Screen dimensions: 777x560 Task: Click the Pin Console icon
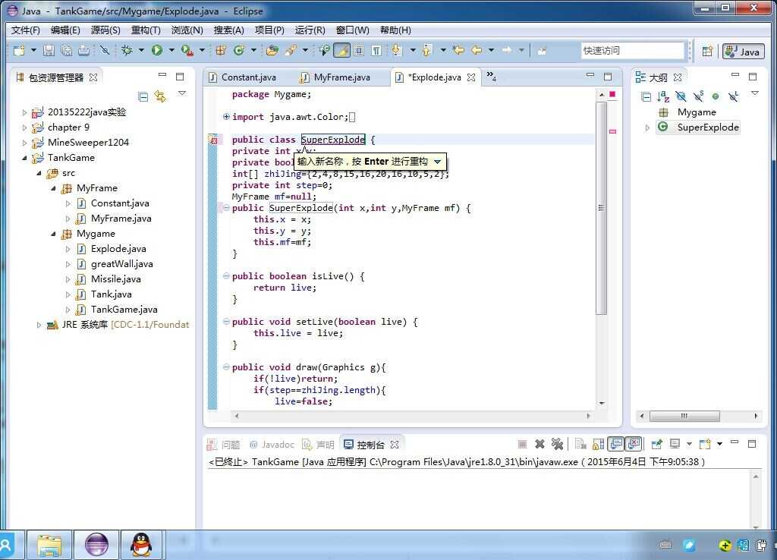point(656,444)
